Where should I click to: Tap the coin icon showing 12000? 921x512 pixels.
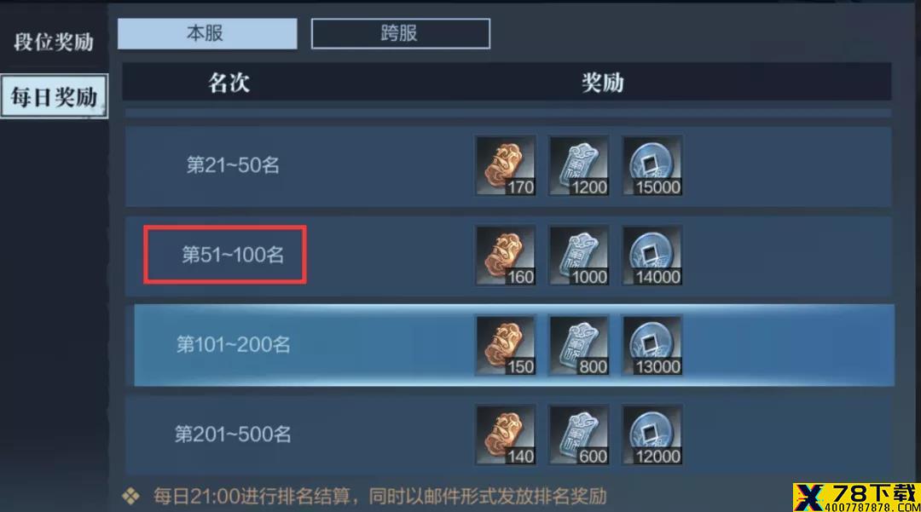coord(652,434)
